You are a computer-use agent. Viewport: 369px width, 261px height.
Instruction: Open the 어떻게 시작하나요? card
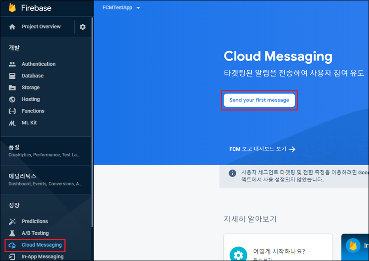tap(278, 247)
